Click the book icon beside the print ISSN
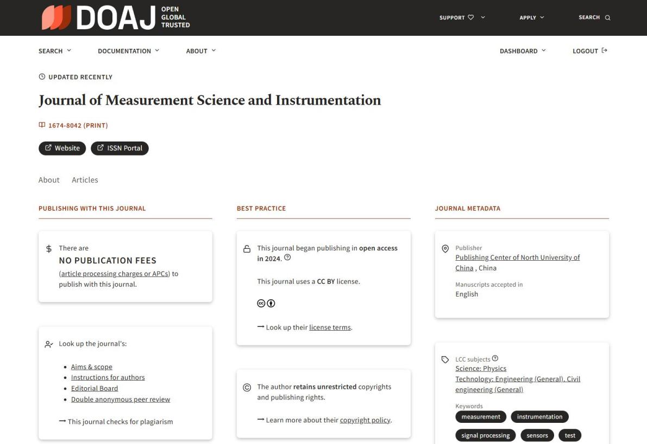This screenshot has height=444, width=647. pos(42,125)
